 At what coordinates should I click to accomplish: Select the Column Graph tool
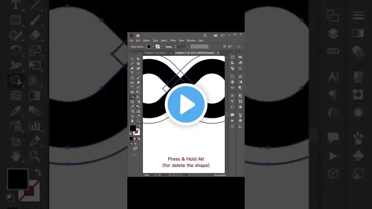[138, 111]
